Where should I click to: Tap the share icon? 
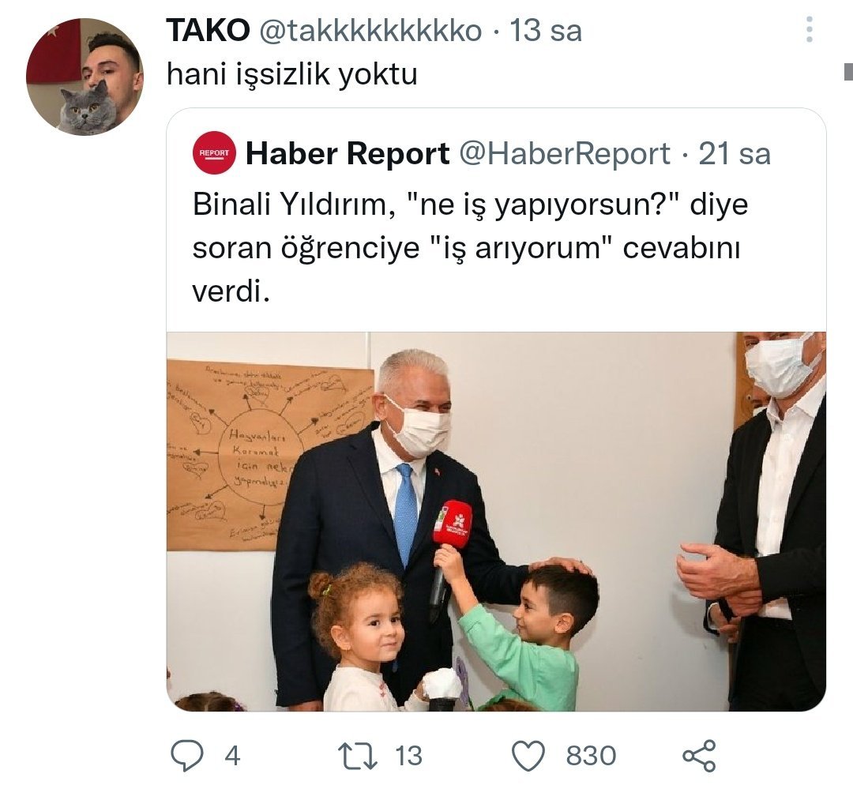coord(699,756)
